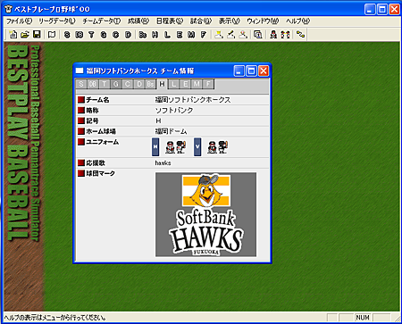
Task: Click the DB team toolbar icon
Action: pyautogui.click(x=80, y=35)
